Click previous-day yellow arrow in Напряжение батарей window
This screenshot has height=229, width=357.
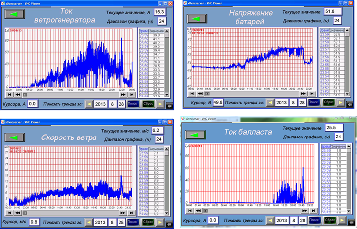click(x=270, y=103)
